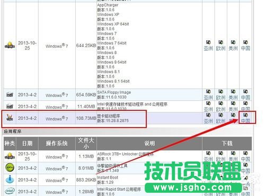Click Windows 7 cell in SATA Floppy Image row
The height and width of the screenshot is (196, 265).
tap(57, 95)
